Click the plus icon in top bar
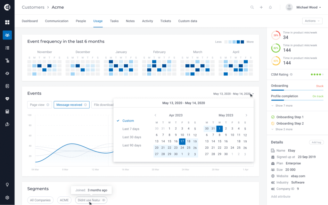The width and height of the screenshot is (328, 205). (x=261, y=7)
